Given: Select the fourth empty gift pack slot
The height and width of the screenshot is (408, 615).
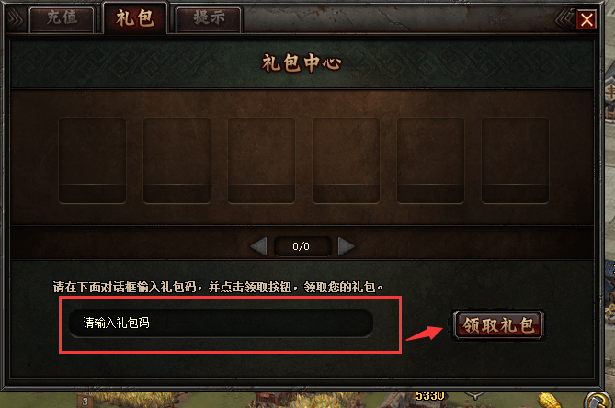Looking at the screenshot, I should point(346,160).
